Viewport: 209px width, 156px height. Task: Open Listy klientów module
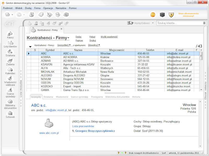(x=10, y=44)
